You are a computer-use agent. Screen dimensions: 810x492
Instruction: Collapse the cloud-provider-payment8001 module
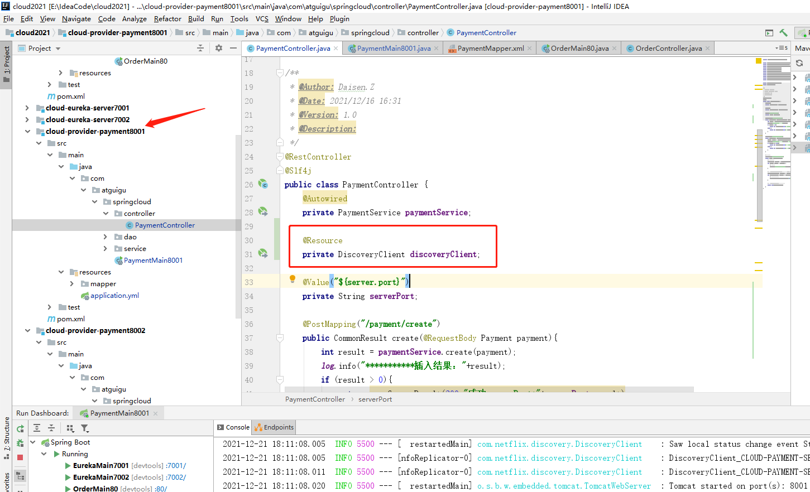27,131
